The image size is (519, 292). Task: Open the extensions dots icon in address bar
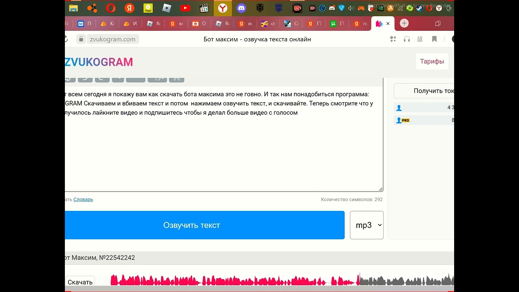[393, 39]
